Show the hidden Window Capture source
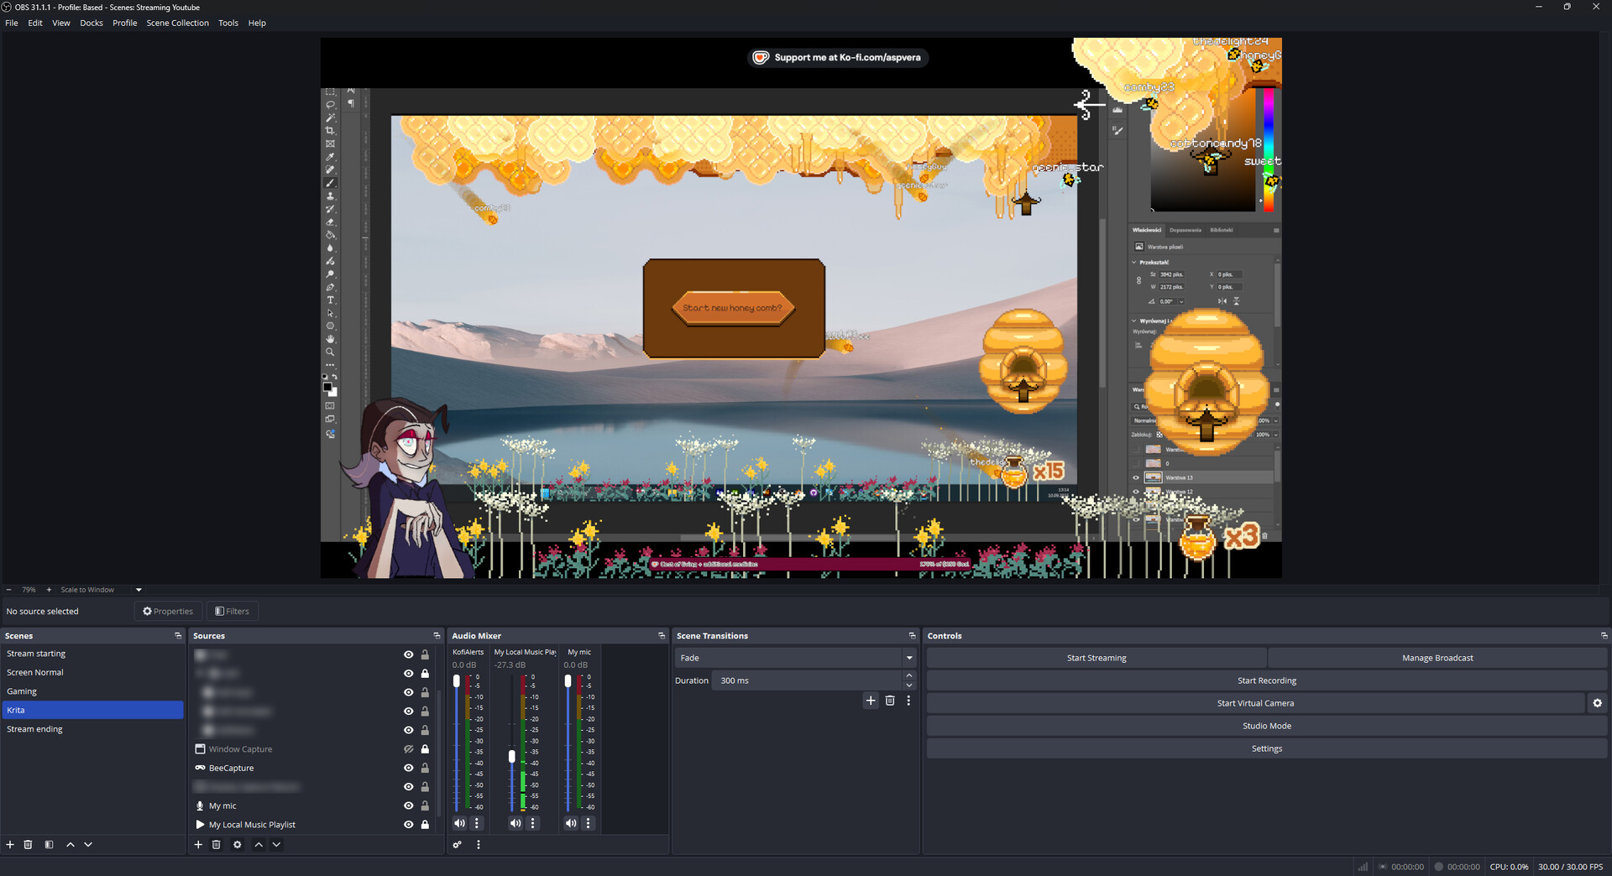Viewport: 1612px width, 876px height. 409,749
